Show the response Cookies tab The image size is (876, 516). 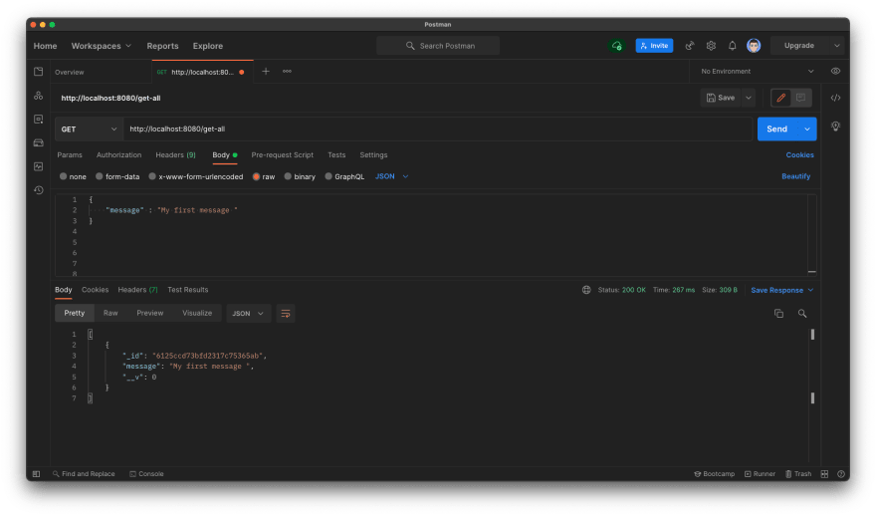click(95, 290)
